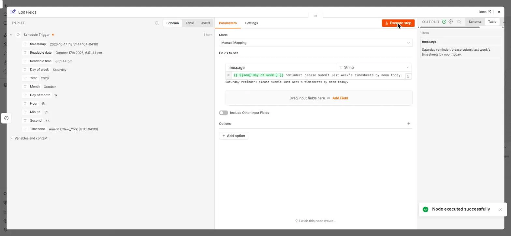Click the panel drag handle at top
Screen dimensions: 511x236
(315, 16)
